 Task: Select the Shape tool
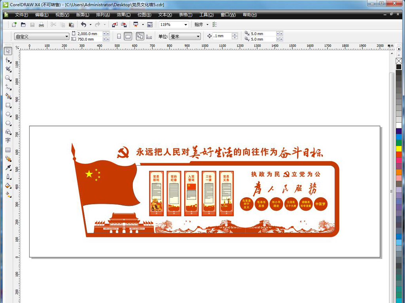tap(8, 60)
